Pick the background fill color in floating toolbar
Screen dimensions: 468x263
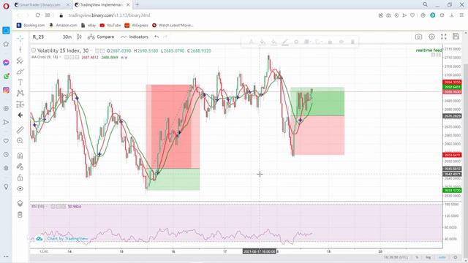(x=263, y=42)
